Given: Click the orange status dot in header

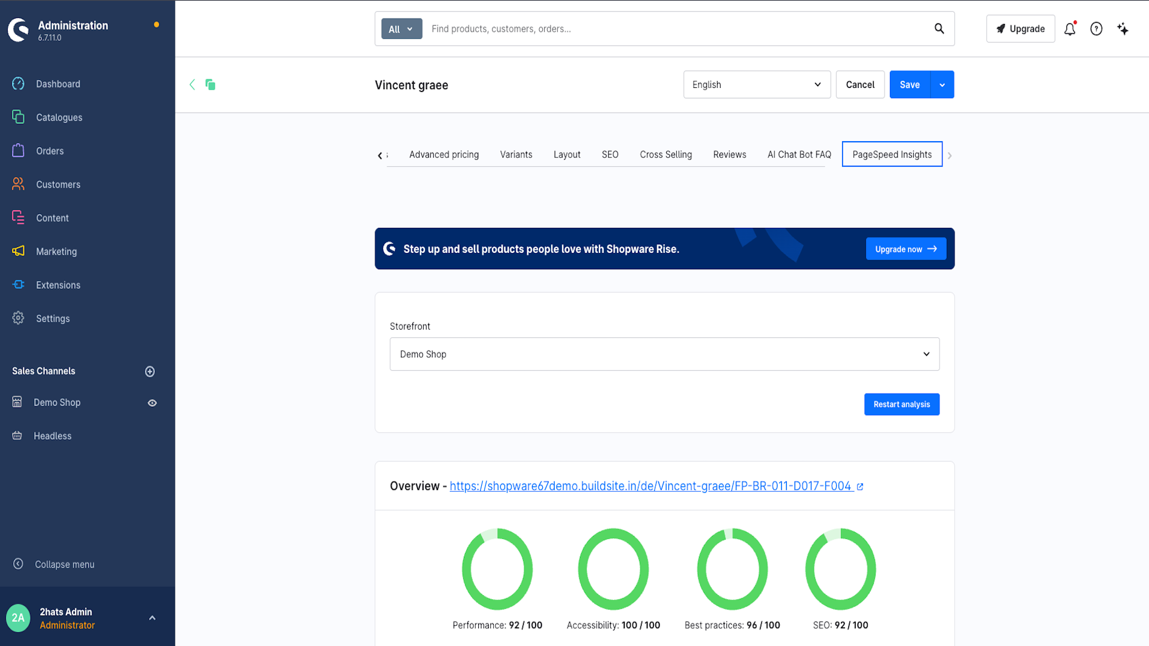Looking at the screenshot, I should tap(156, 25).
